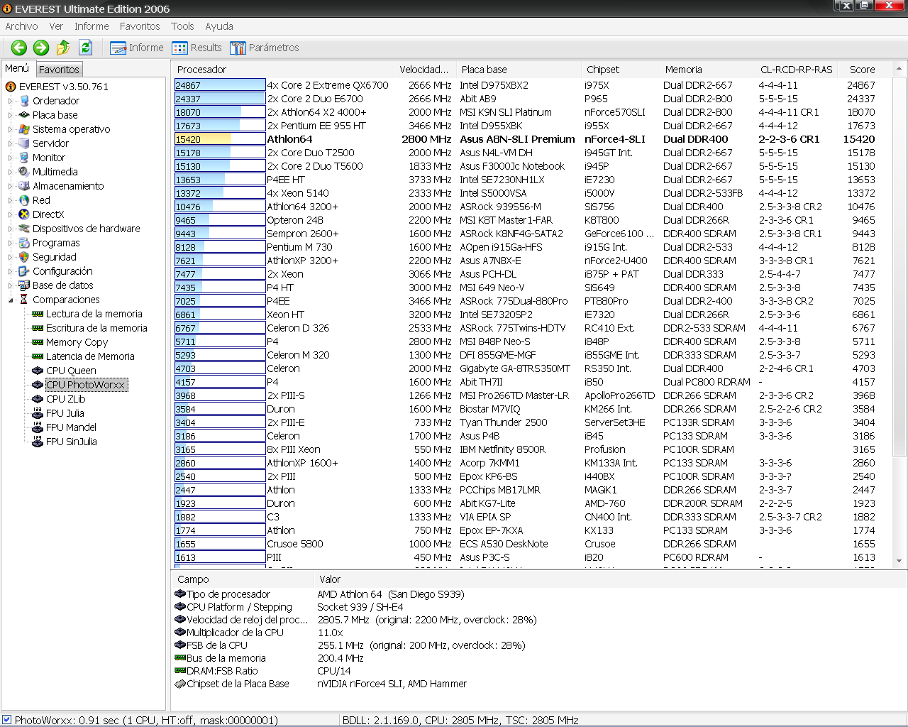Select the highlighted Athlon64 2800 MHz row
The height and width of the screenshot is (727, 908).
(x=532, y=139)
